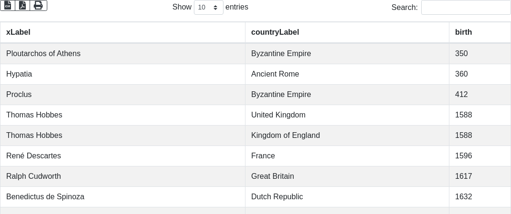This screenshot has height=214, width=511.
Task: Print the table
Action: pos(38,5)
